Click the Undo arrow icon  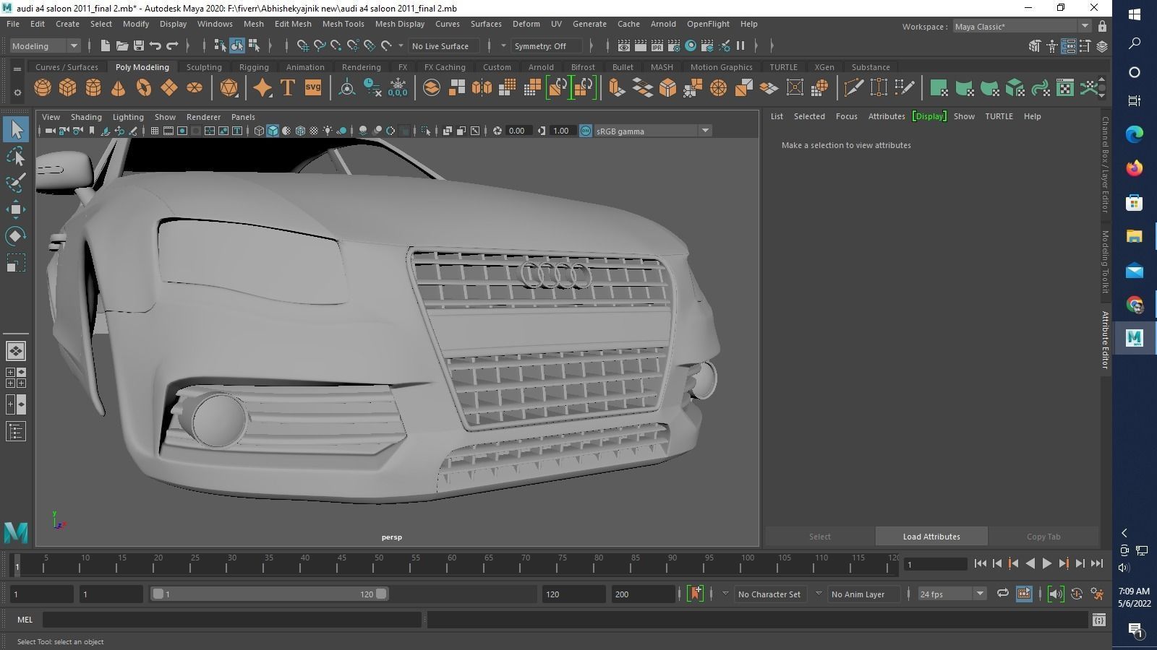tap(155, 46)
